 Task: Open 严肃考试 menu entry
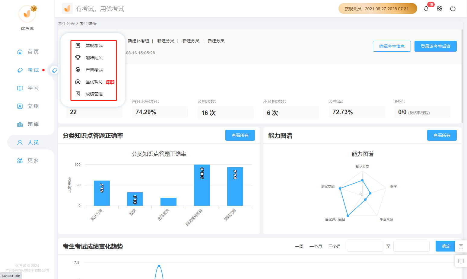[x=94, y=70]
